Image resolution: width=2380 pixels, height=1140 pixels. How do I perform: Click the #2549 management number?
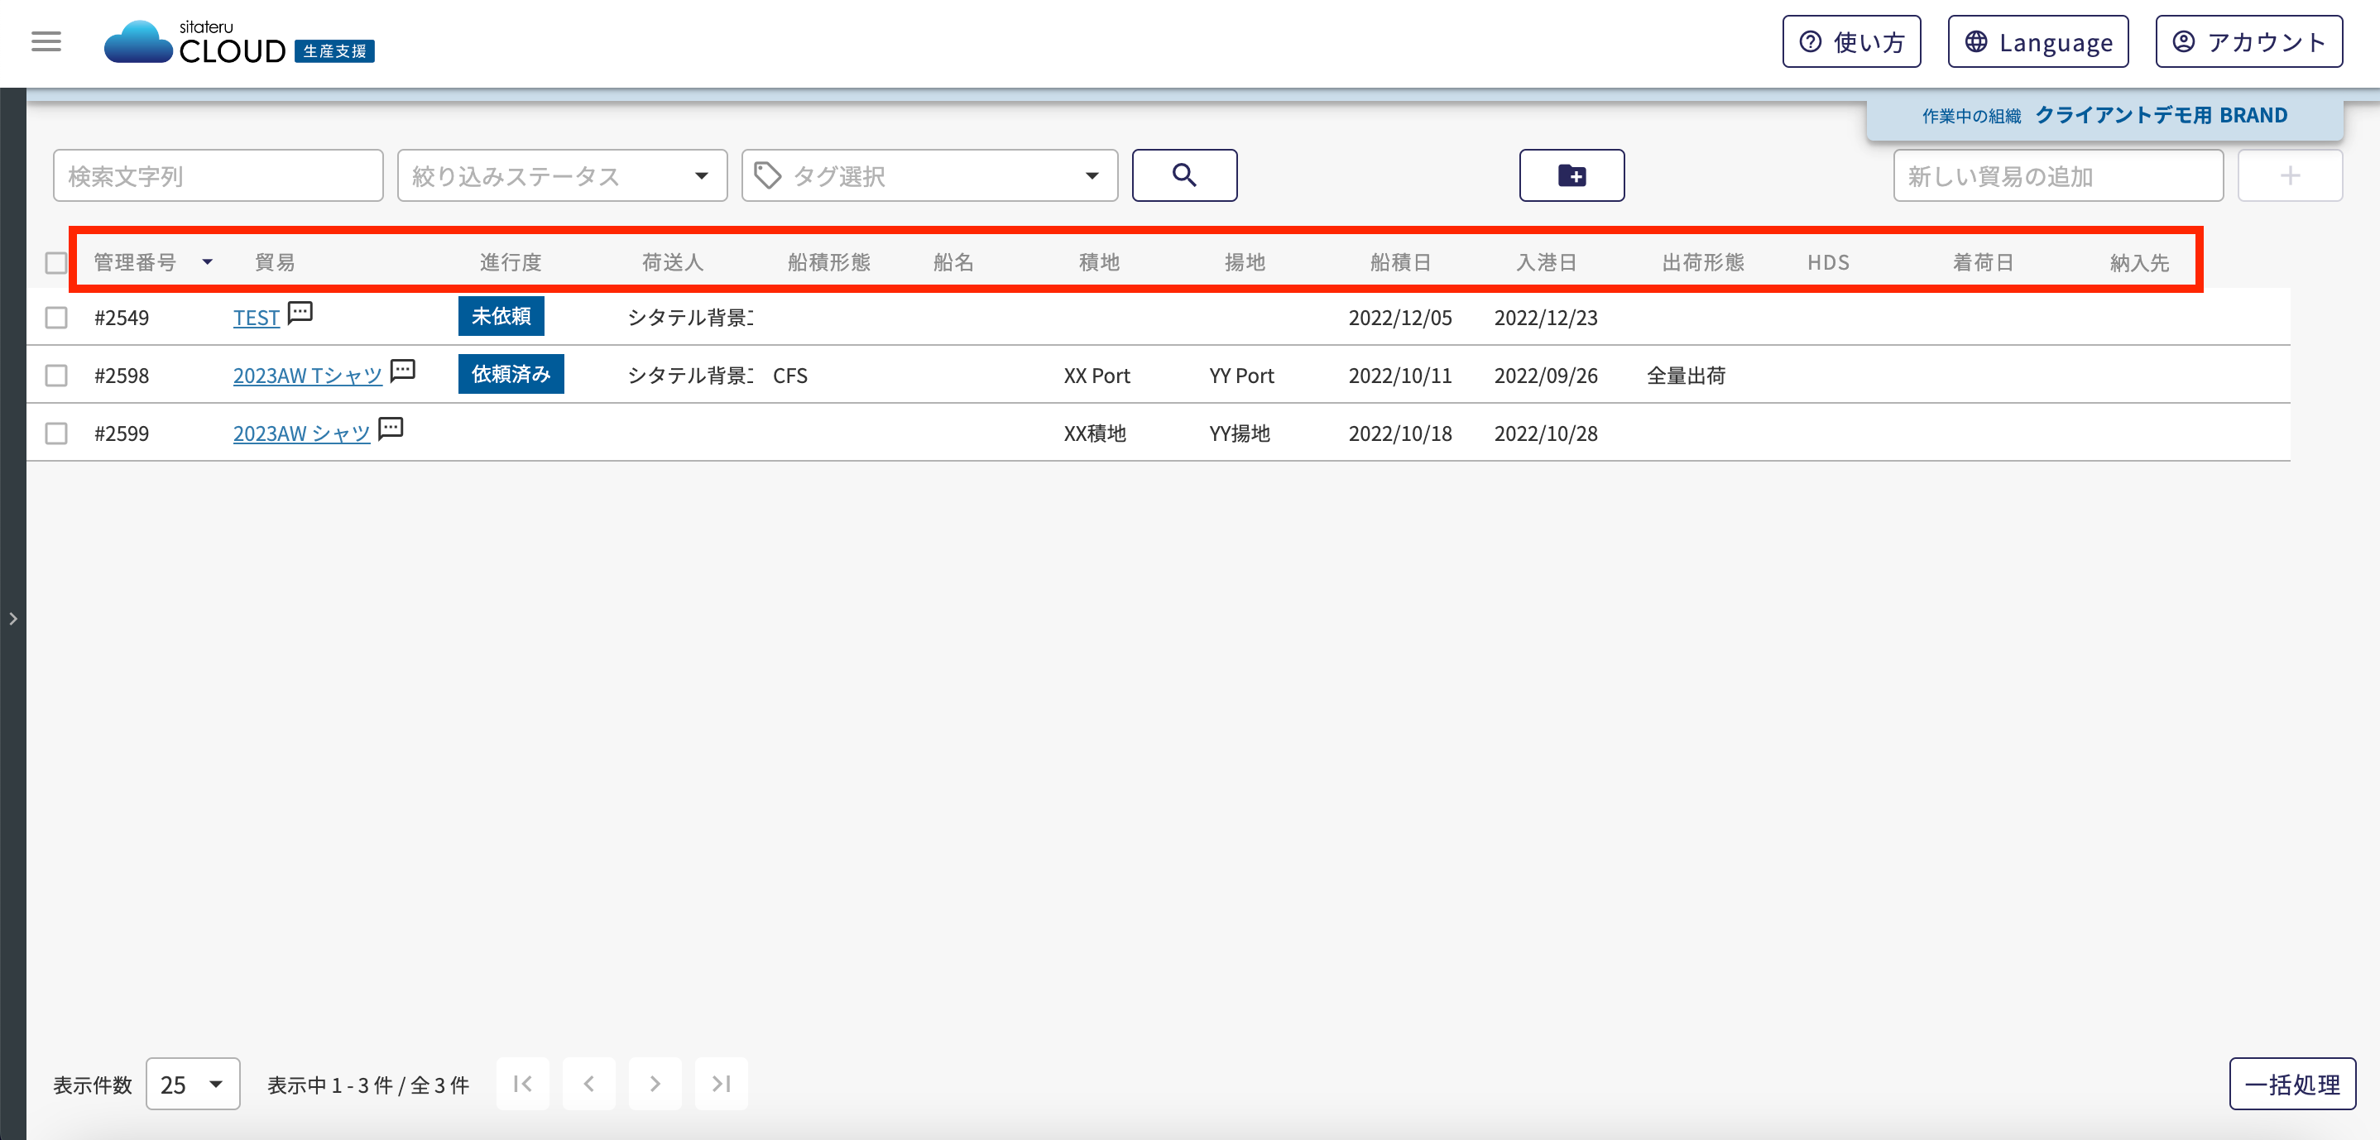[122, 318]
